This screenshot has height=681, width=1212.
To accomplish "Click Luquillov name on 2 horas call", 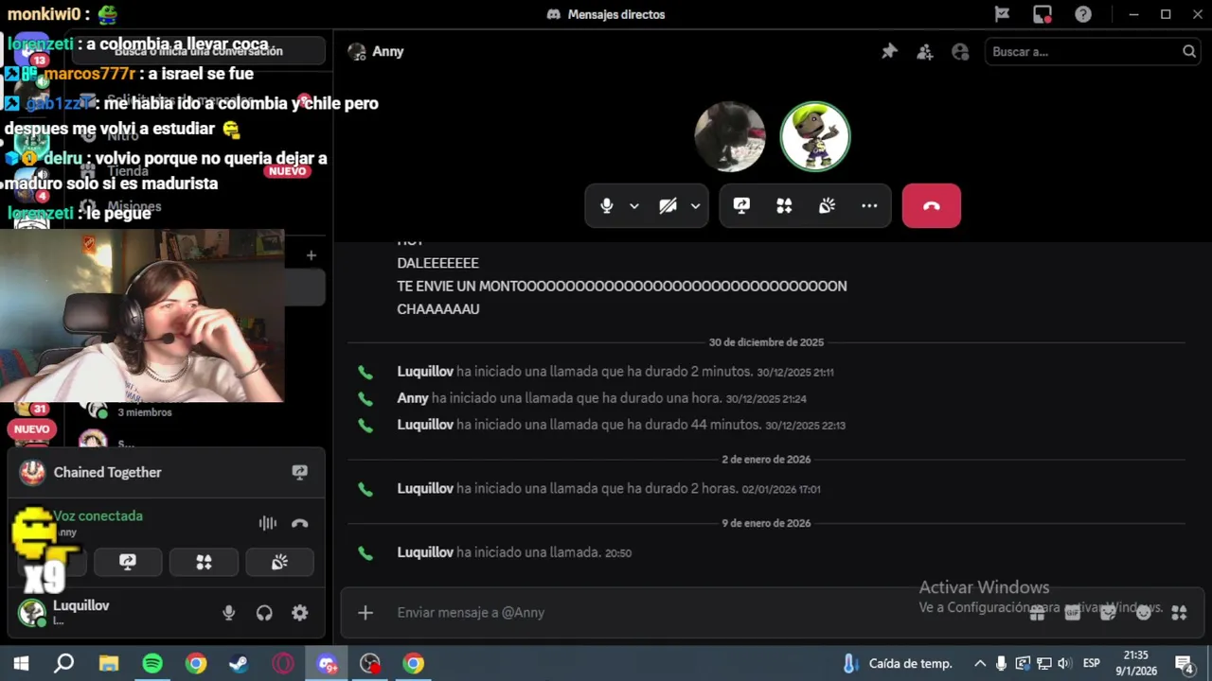I will point(425,489).
